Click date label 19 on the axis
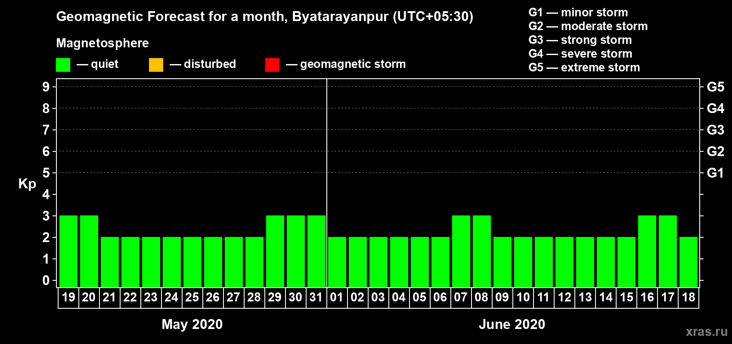This screenshot has width=732, height=344. (68, 297)
